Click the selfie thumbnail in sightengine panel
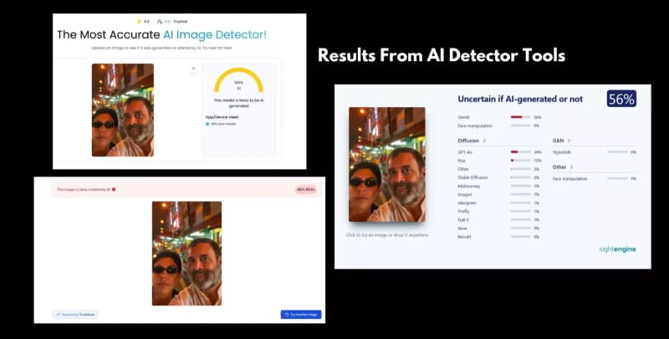 click(386, 164)
